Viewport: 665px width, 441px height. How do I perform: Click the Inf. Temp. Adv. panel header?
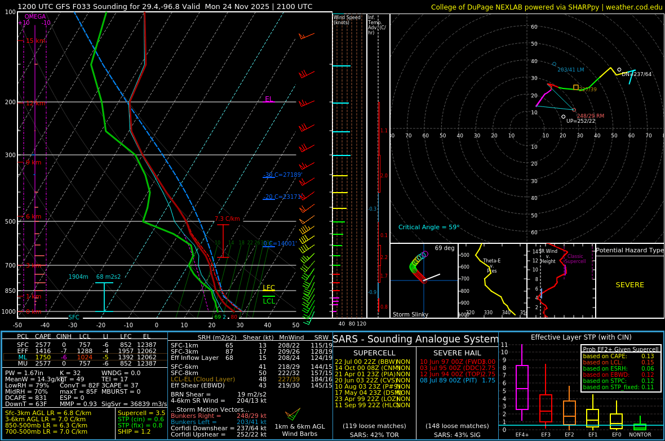[377, 25]
